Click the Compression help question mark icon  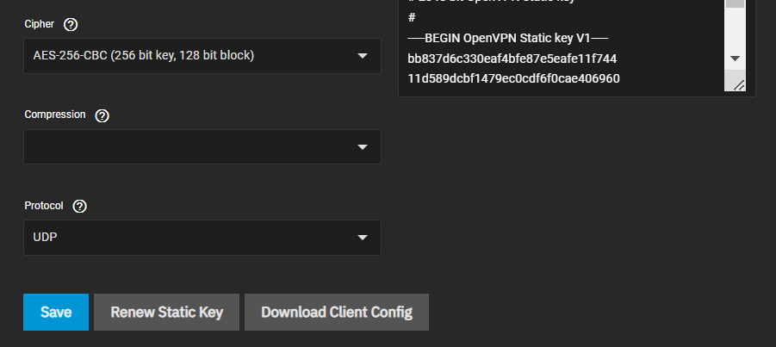(x=102, y=115)
